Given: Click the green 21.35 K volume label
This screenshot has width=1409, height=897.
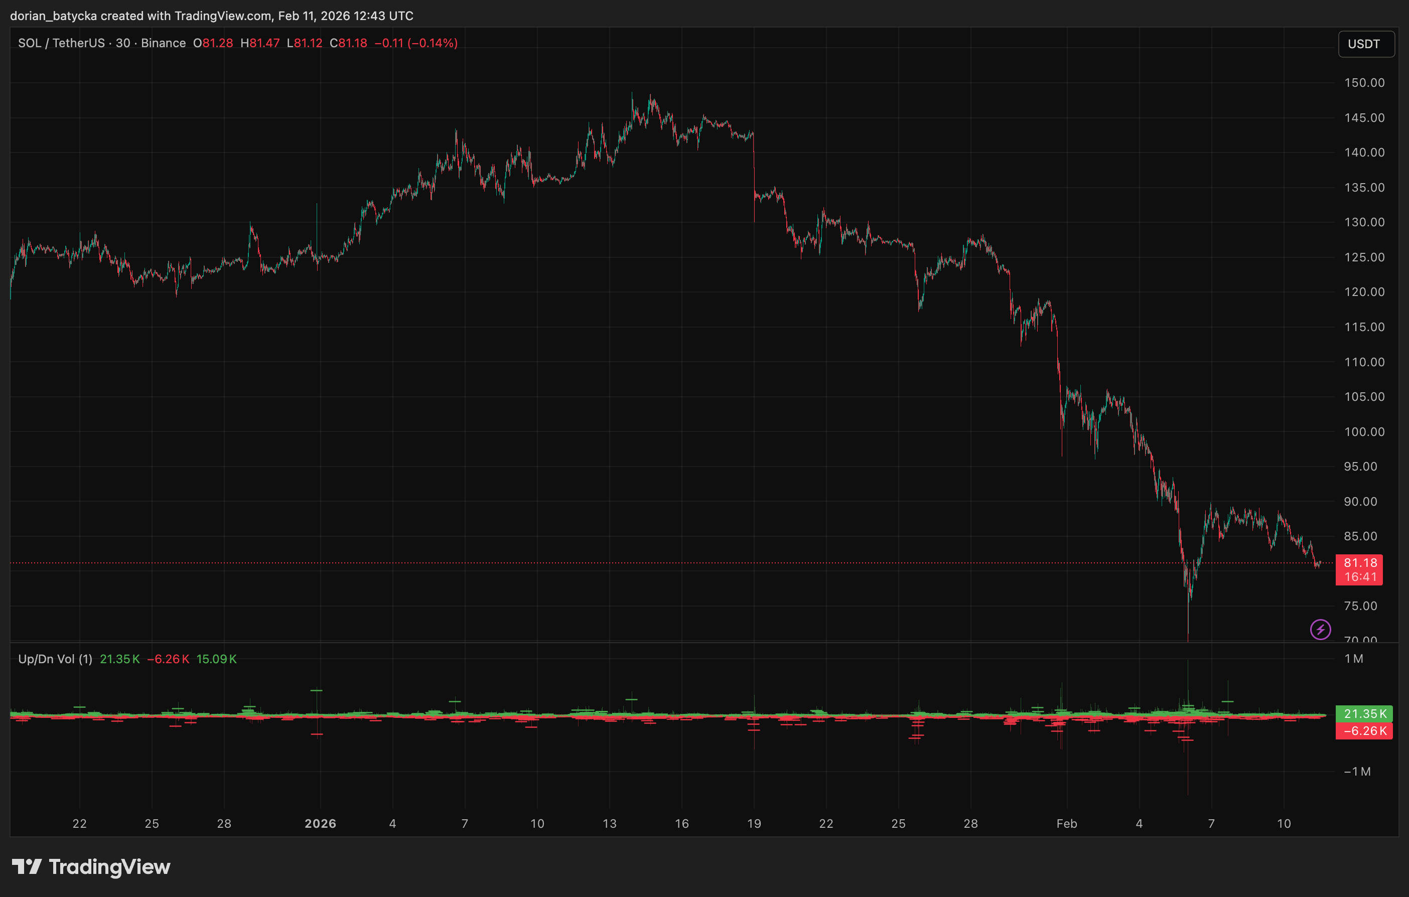Looking at the screenshot, I should pyautogui.click(x=1364, y=714).
